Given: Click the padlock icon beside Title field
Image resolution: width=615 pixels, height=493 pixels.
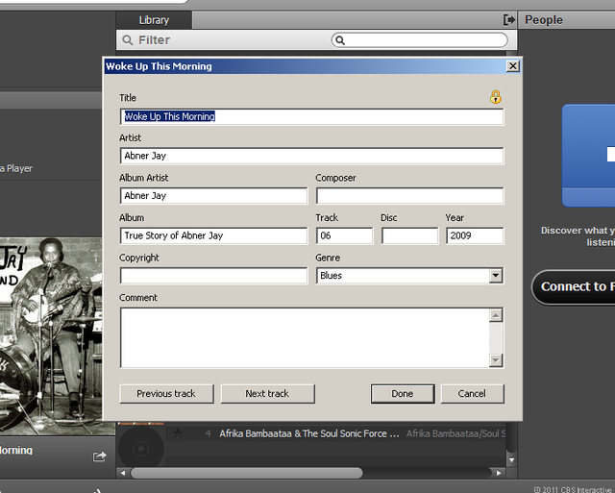Looking at the screenshot, I should coord(496,96).
